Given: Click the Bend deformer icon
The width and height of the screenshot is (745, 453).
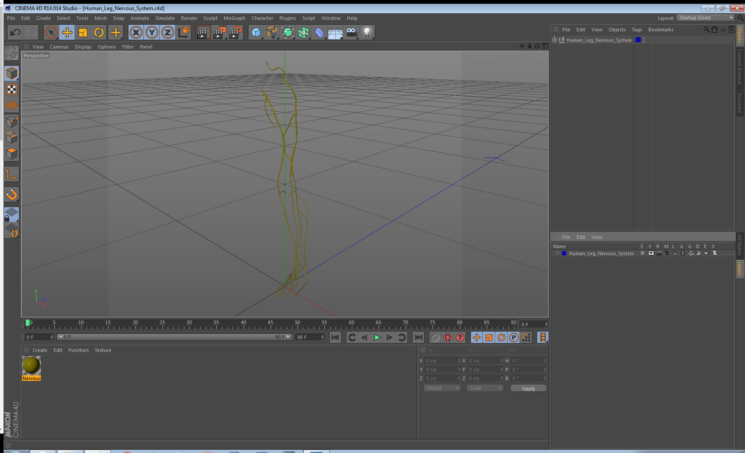Looking at the screenshot, I should pyautogui.click(x=320, y=32).
